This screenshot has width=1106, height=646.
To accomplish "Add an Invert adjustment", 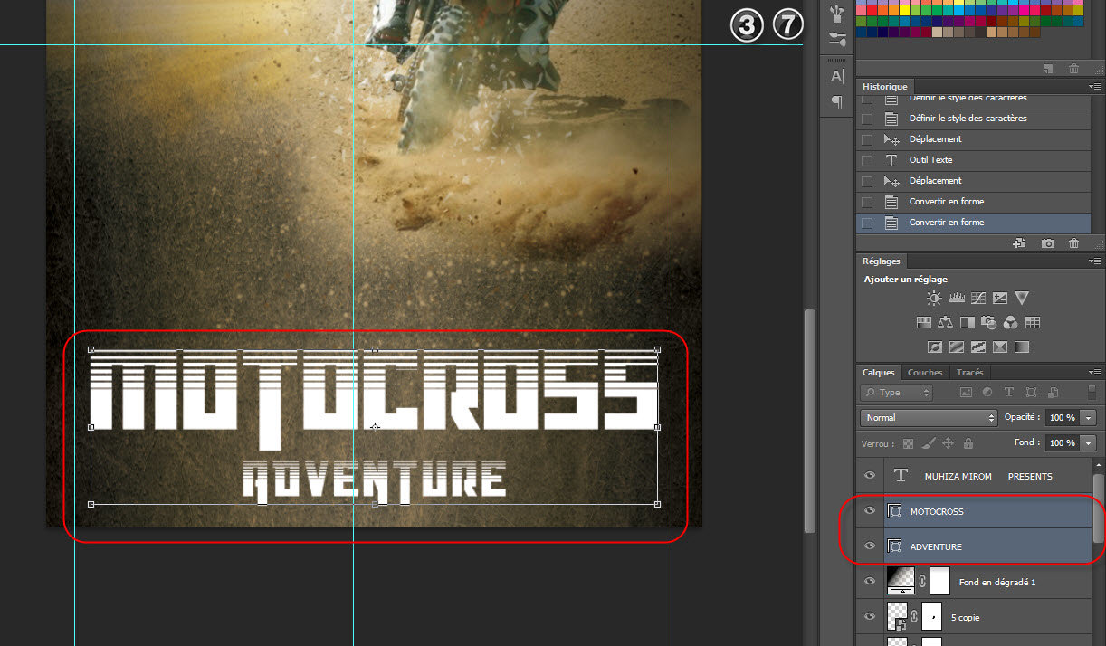I will (935, 347).
